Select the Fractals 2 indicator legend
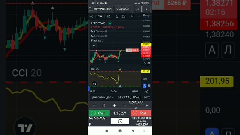 coord(97,40)
